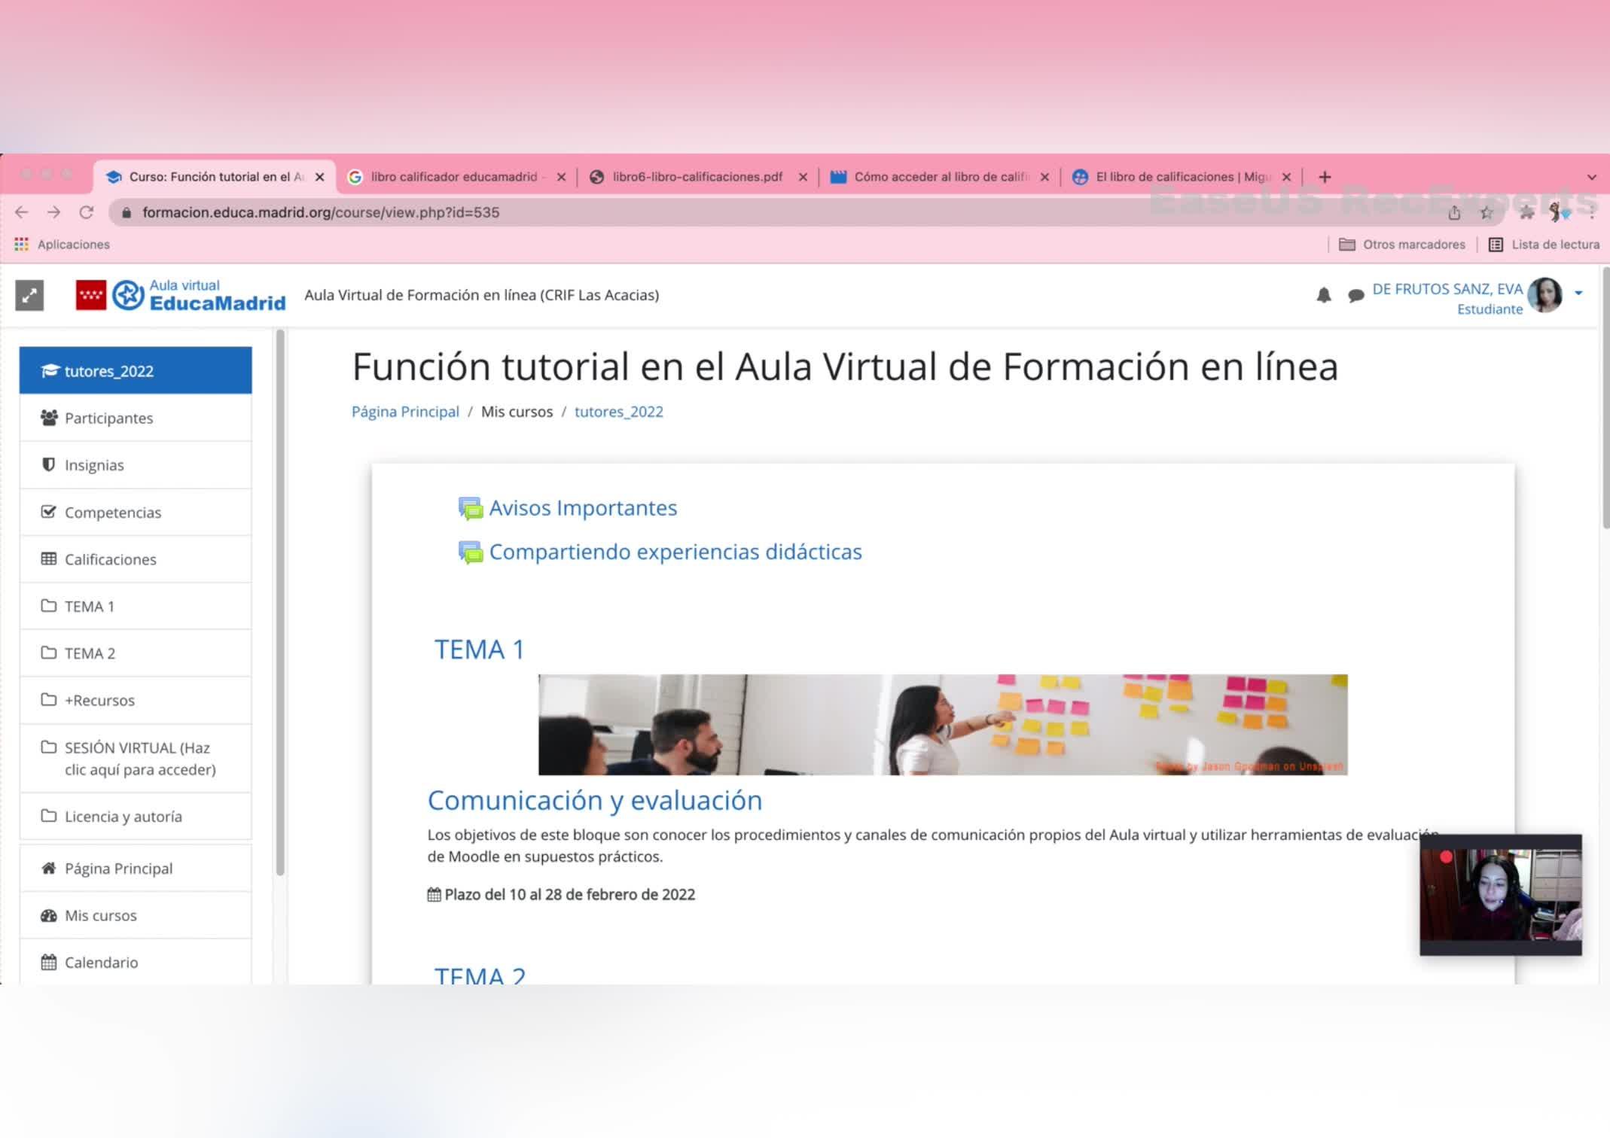
Task: Click the browser address bar URL
Action: (x=321, y=213)
